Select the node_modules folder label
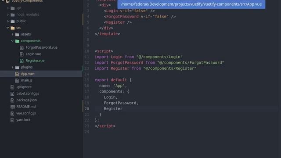 [x=28, y=14]
